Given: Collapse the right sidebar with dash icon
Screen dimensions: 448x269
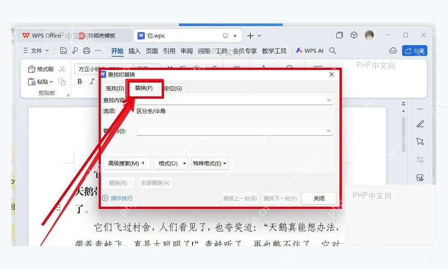Looking at the screenshot, I should (420, 109).
